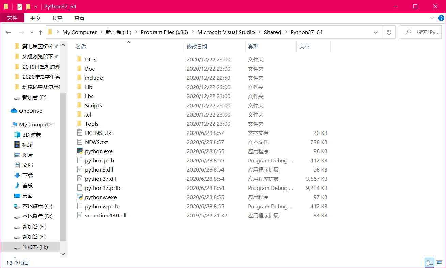Viewport: 446px width, 268px height.
Task: Select the pythonw.exe application icon
Action: coord(80,197)
